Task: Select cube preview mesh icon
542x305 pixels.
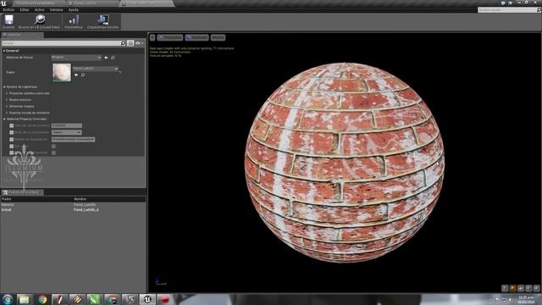Action: pos(528,288)
